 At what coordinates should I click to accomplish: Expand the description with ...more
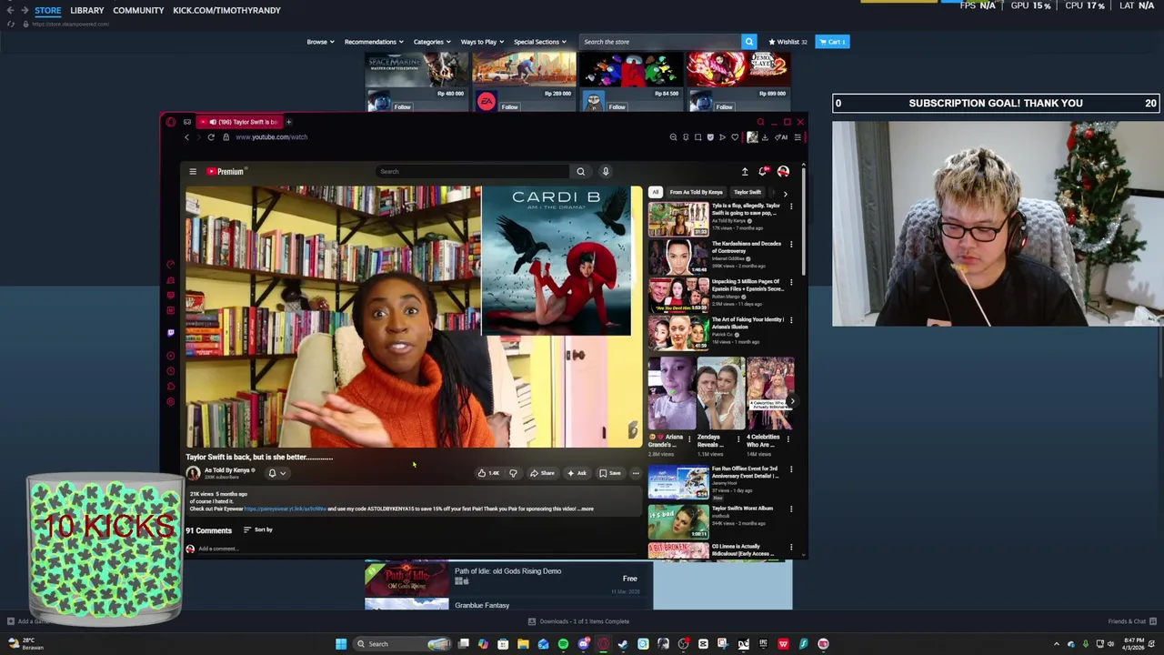click(587, 509)
